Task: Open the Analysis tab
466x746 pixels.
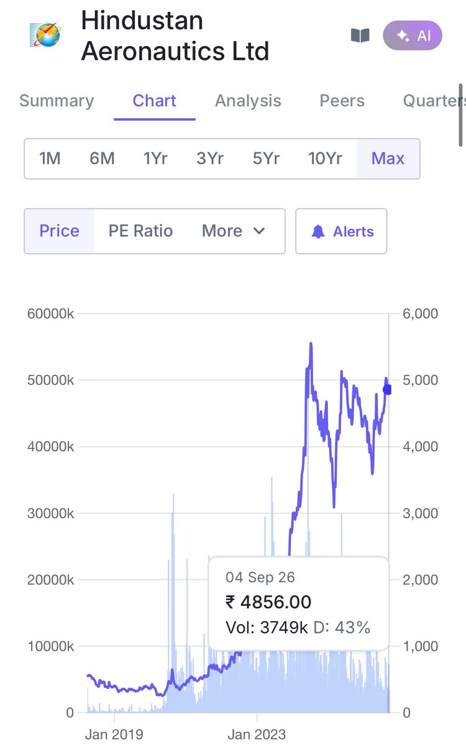Action: click(x=248, y=101)
